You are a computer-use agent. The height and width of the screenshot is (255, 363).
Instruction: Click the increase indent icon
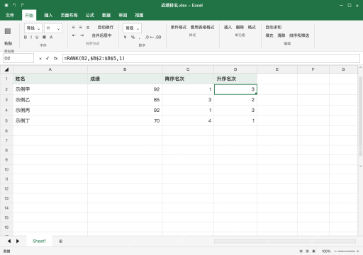click(x=82, y=35)
